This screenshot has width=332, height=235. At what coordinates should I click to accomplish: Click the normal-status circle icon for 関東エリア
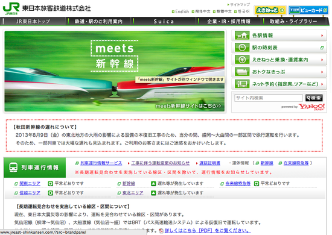pyautogui.click(x=50, y=184)
